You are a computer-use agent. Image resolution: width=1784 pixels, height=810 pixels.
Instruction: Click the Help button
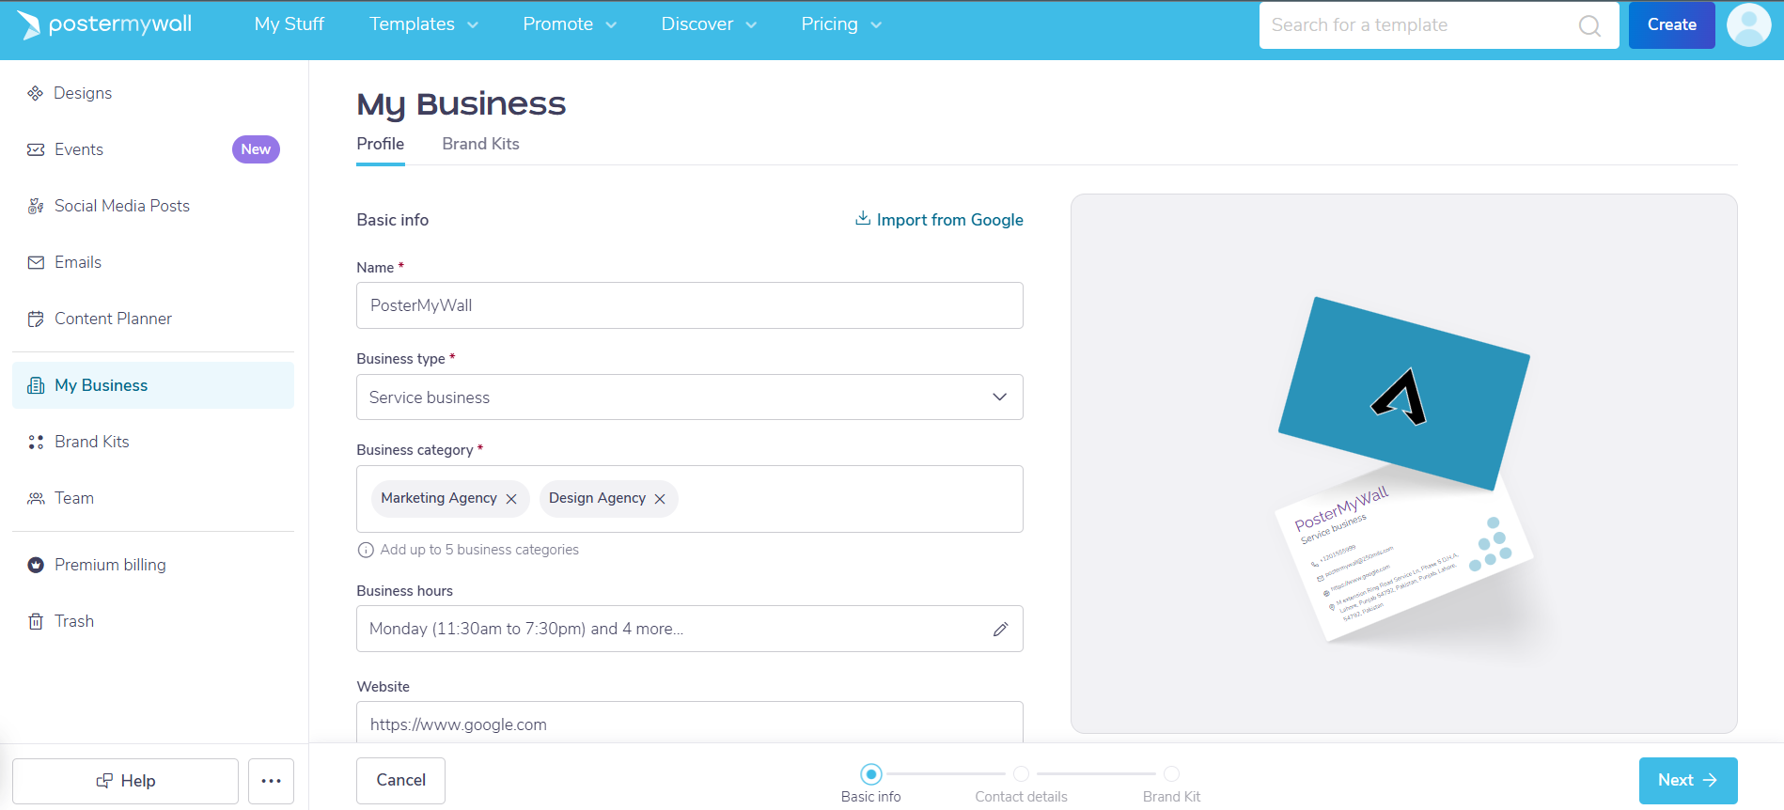125,781
